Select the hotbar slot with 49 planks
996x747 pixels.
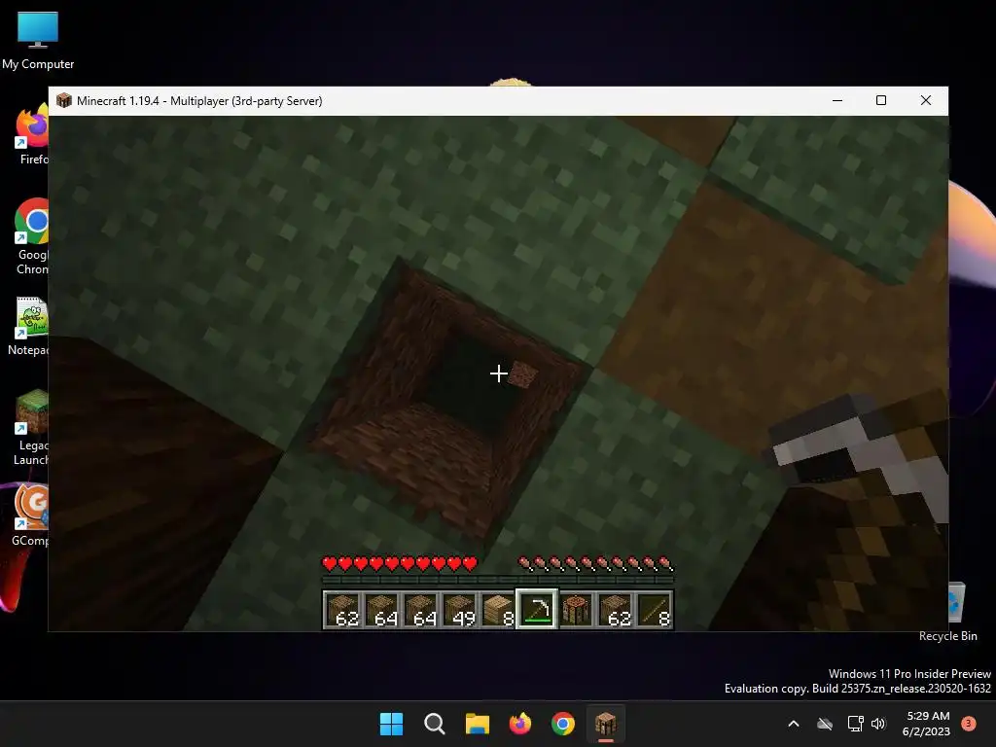(460, 610)
